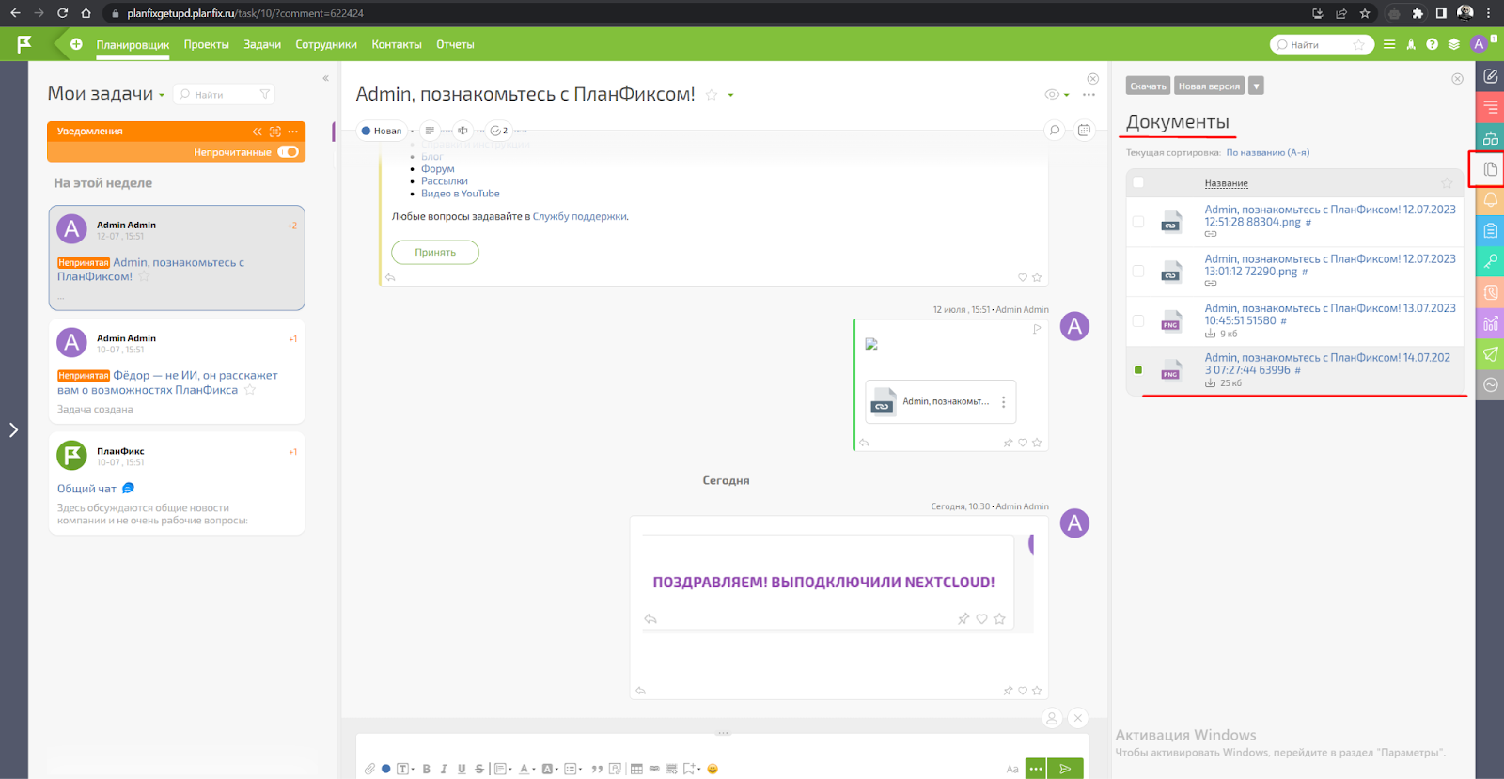Open the green key sidebar icon

[x=1490, y=261]
